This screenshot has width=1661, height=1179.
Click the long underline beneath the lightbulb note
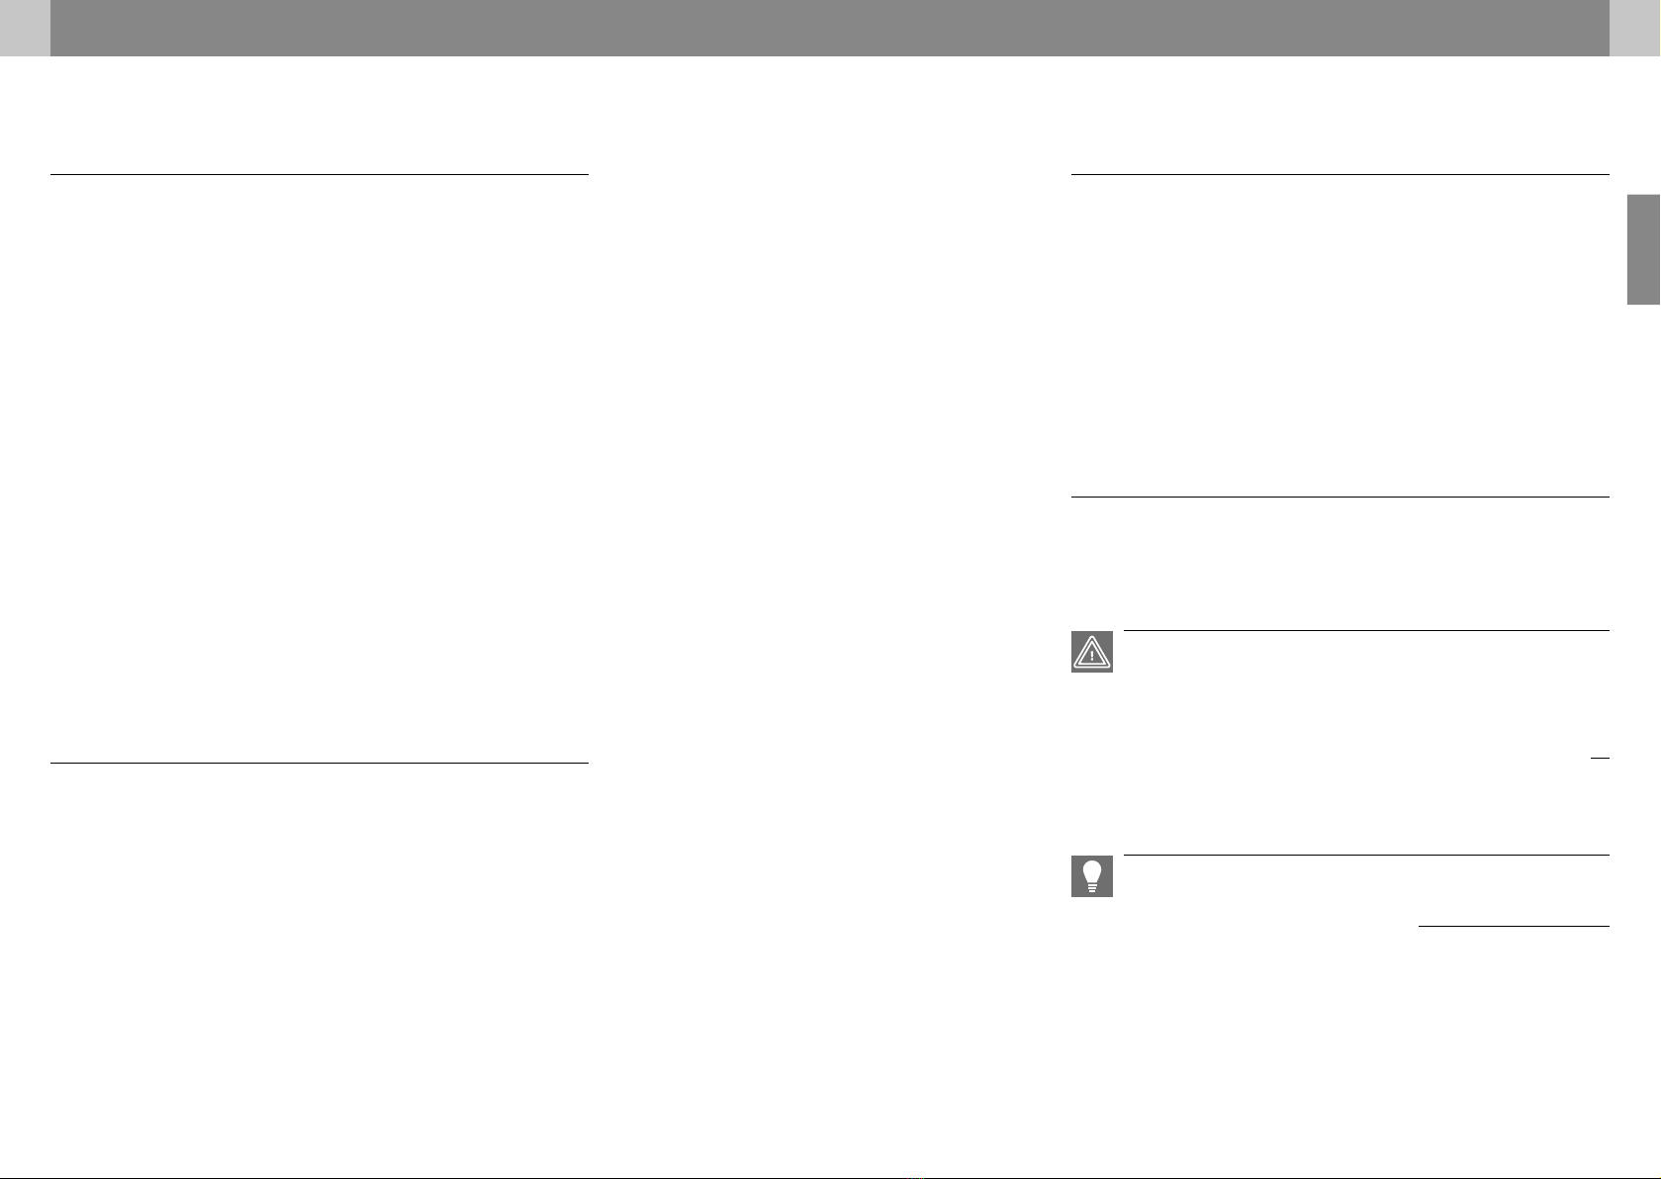1514,926
